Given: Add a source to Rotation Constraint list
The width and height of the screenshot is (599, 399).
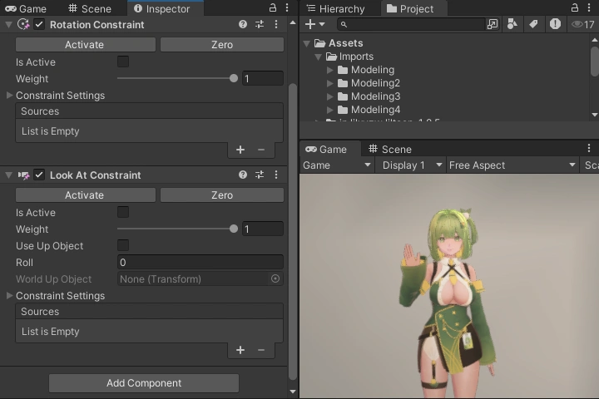Looking at the screenshot, I should click(240, 150).
